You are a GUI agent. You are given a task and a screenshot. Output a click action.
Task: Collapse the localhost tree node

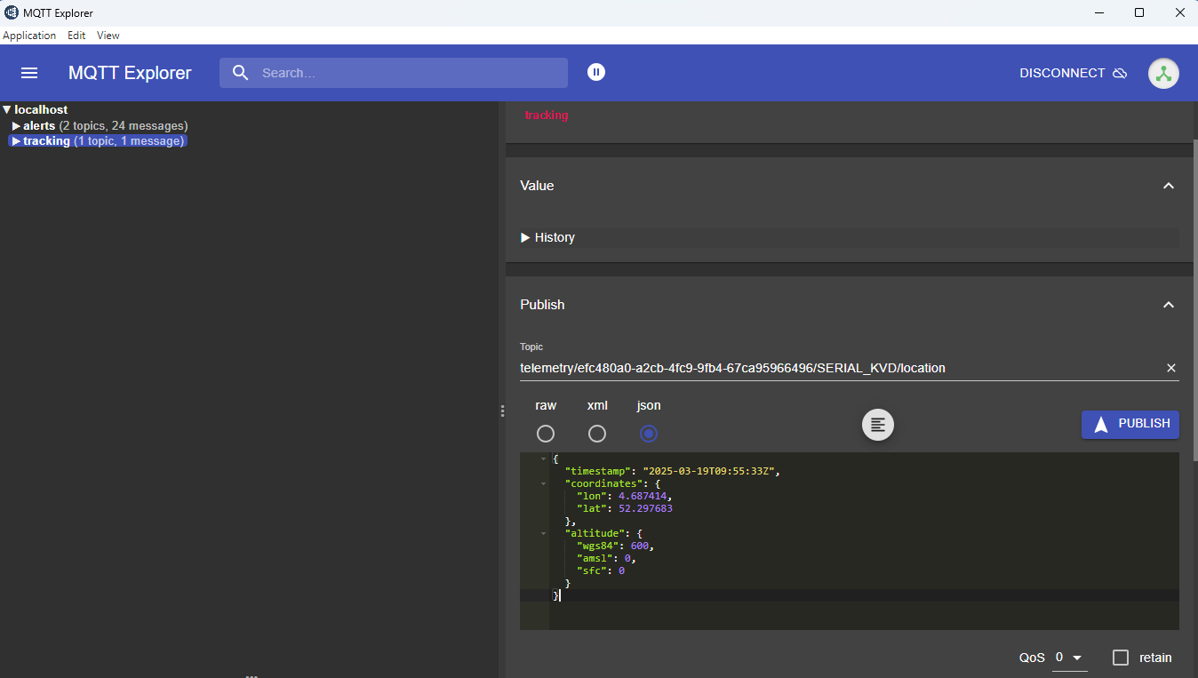[7, 110]
